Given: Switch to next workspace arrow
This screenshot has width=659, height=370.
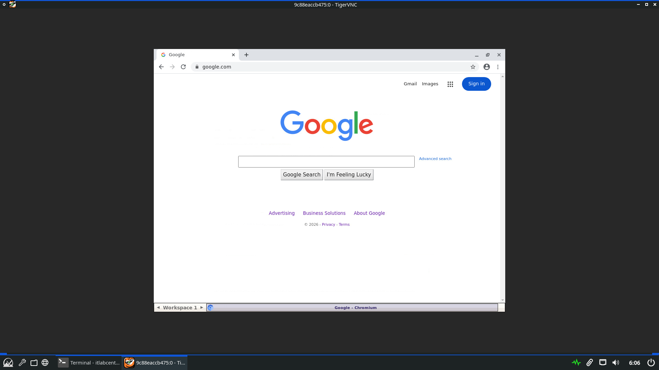Looking at the screenshot, I should coord(202,308).
